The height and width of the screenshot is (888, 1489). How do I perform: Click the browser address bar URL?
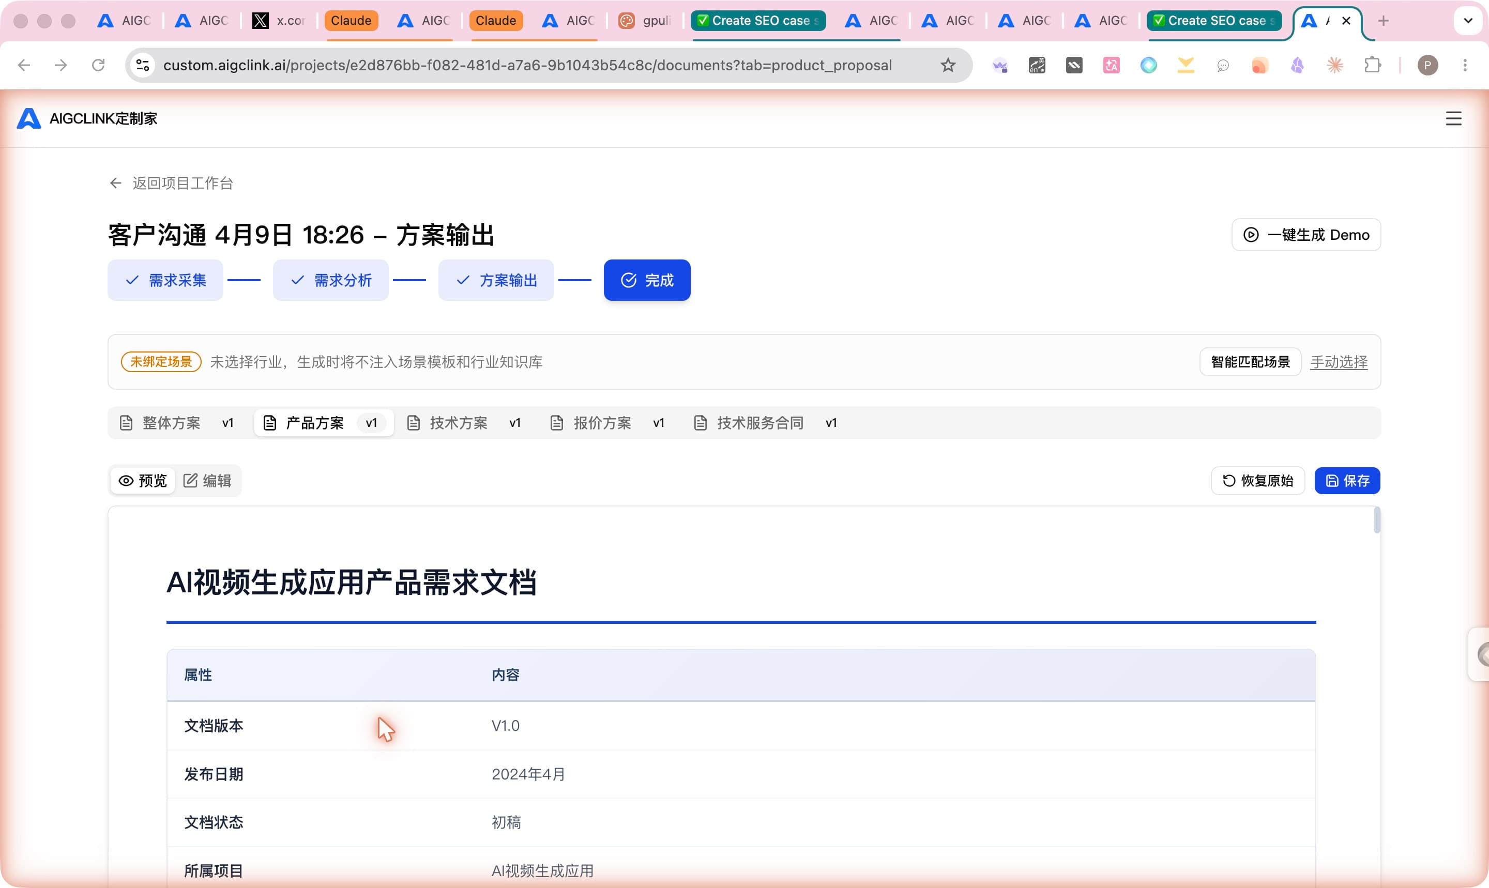pos(527,65)
